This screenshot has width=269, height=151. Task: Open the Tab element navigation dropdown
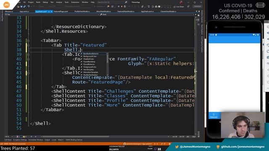point(51,15)
